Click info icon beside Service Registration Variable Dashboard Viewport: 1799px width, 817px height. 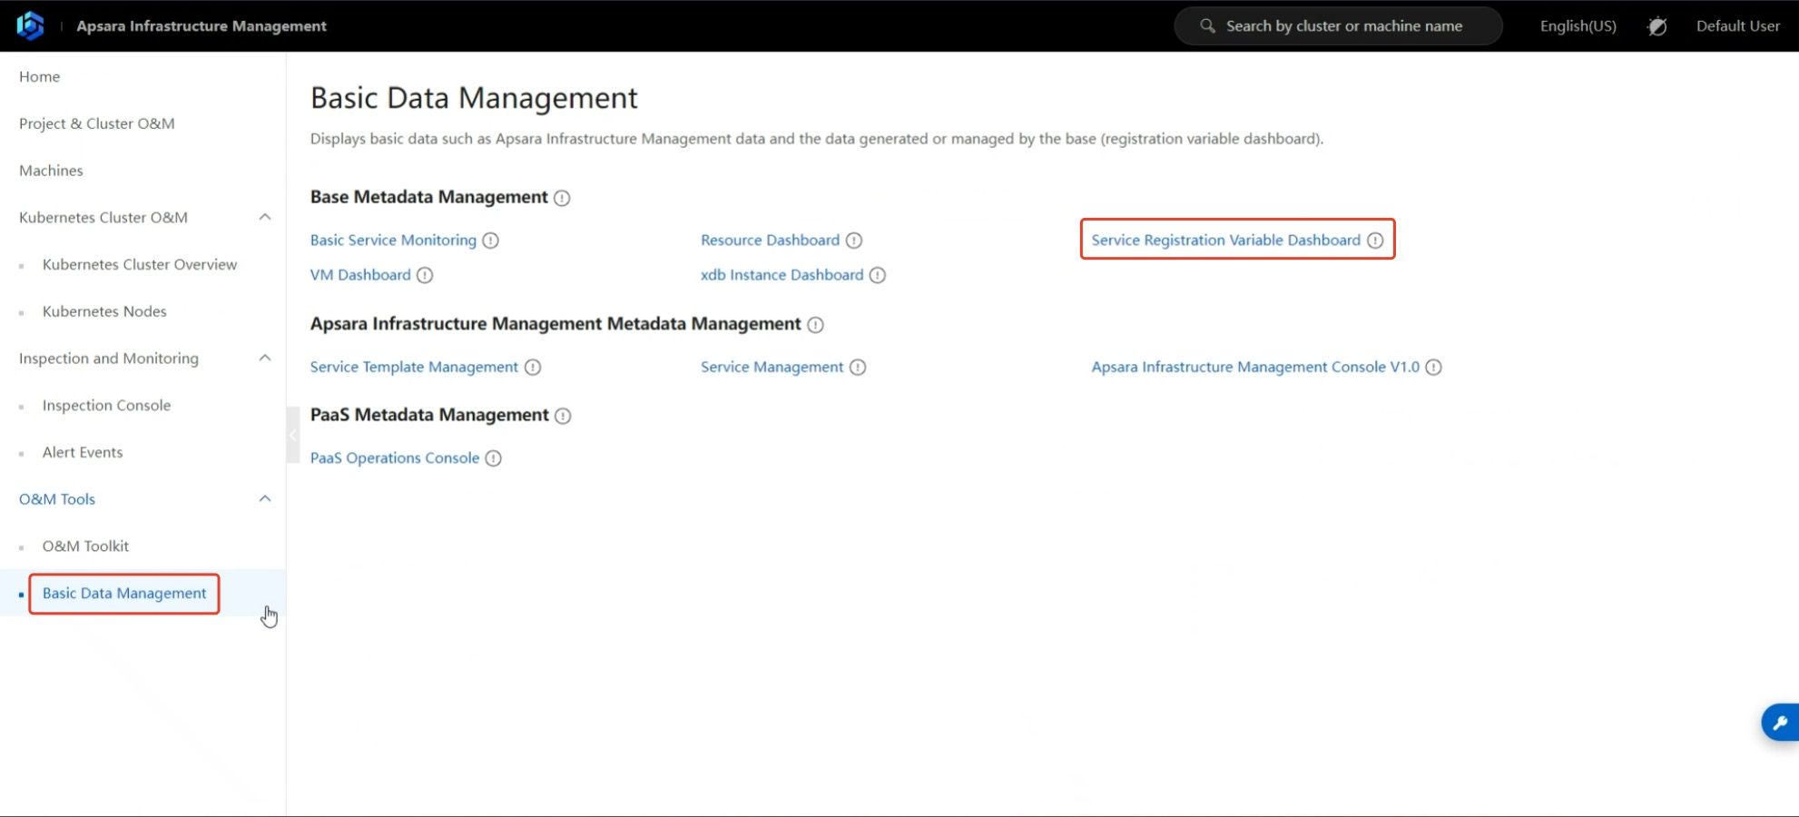coord(1375,241)
